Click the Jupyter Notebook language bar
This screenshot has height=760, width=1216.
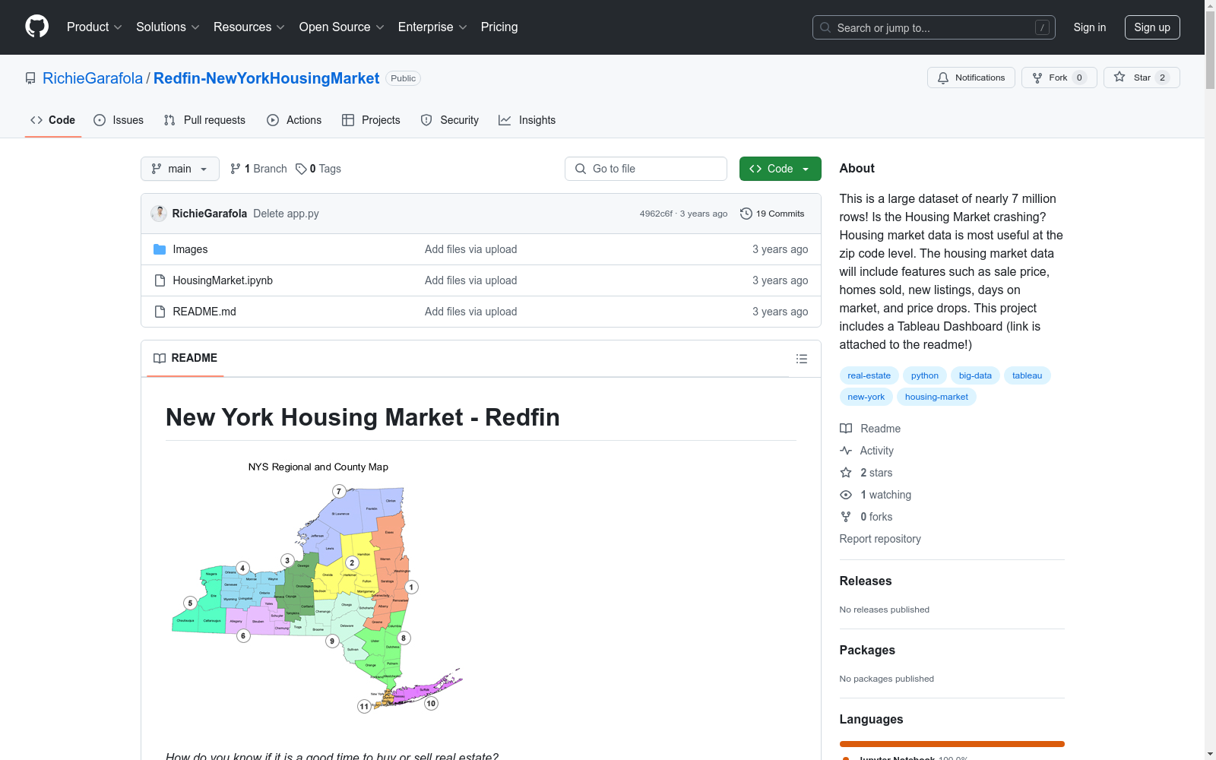(952, 744)
